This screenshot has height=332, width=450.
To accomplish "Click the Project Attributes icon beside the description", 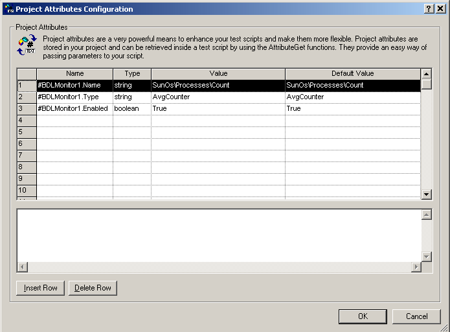I will (x=27, y=46).
